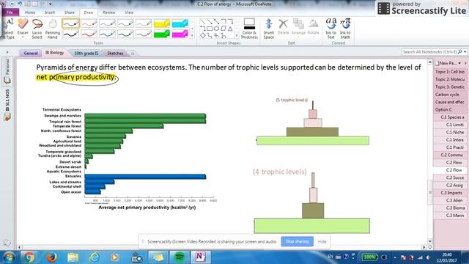Click the Delete button in Edit group
This screenshot has width=469, height=264.
[x=283, y=27]
